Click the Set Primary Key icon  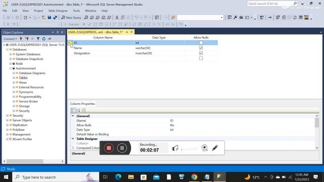point(270,18)
